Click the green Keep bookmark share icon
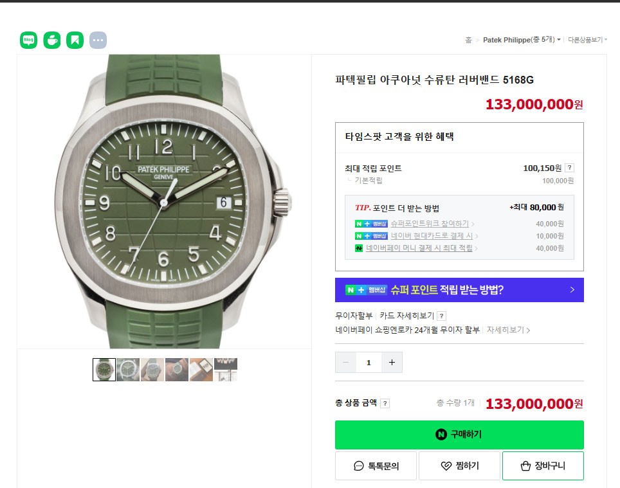This screenshot has height=488, width=620. [x=75, y=40]
